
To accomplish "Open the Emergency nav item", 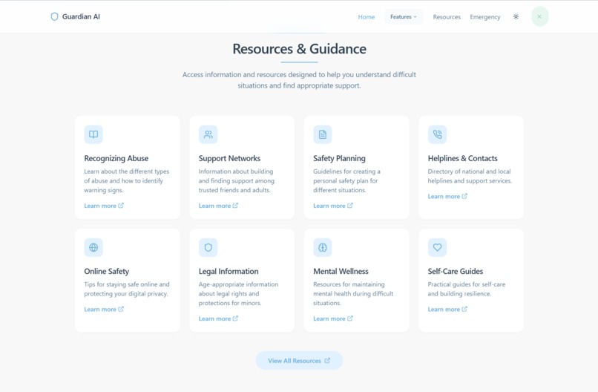I will point(485,17).
